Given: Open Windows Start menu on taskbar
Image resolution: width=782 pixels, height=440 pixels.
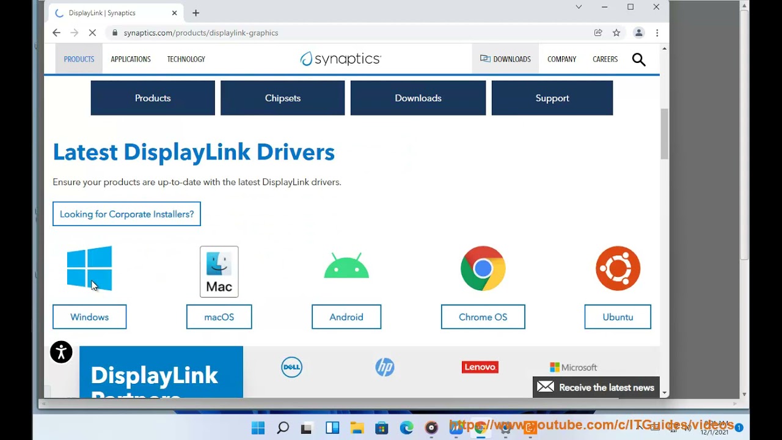Looking at the screenshot, I should tap(258, 428).
